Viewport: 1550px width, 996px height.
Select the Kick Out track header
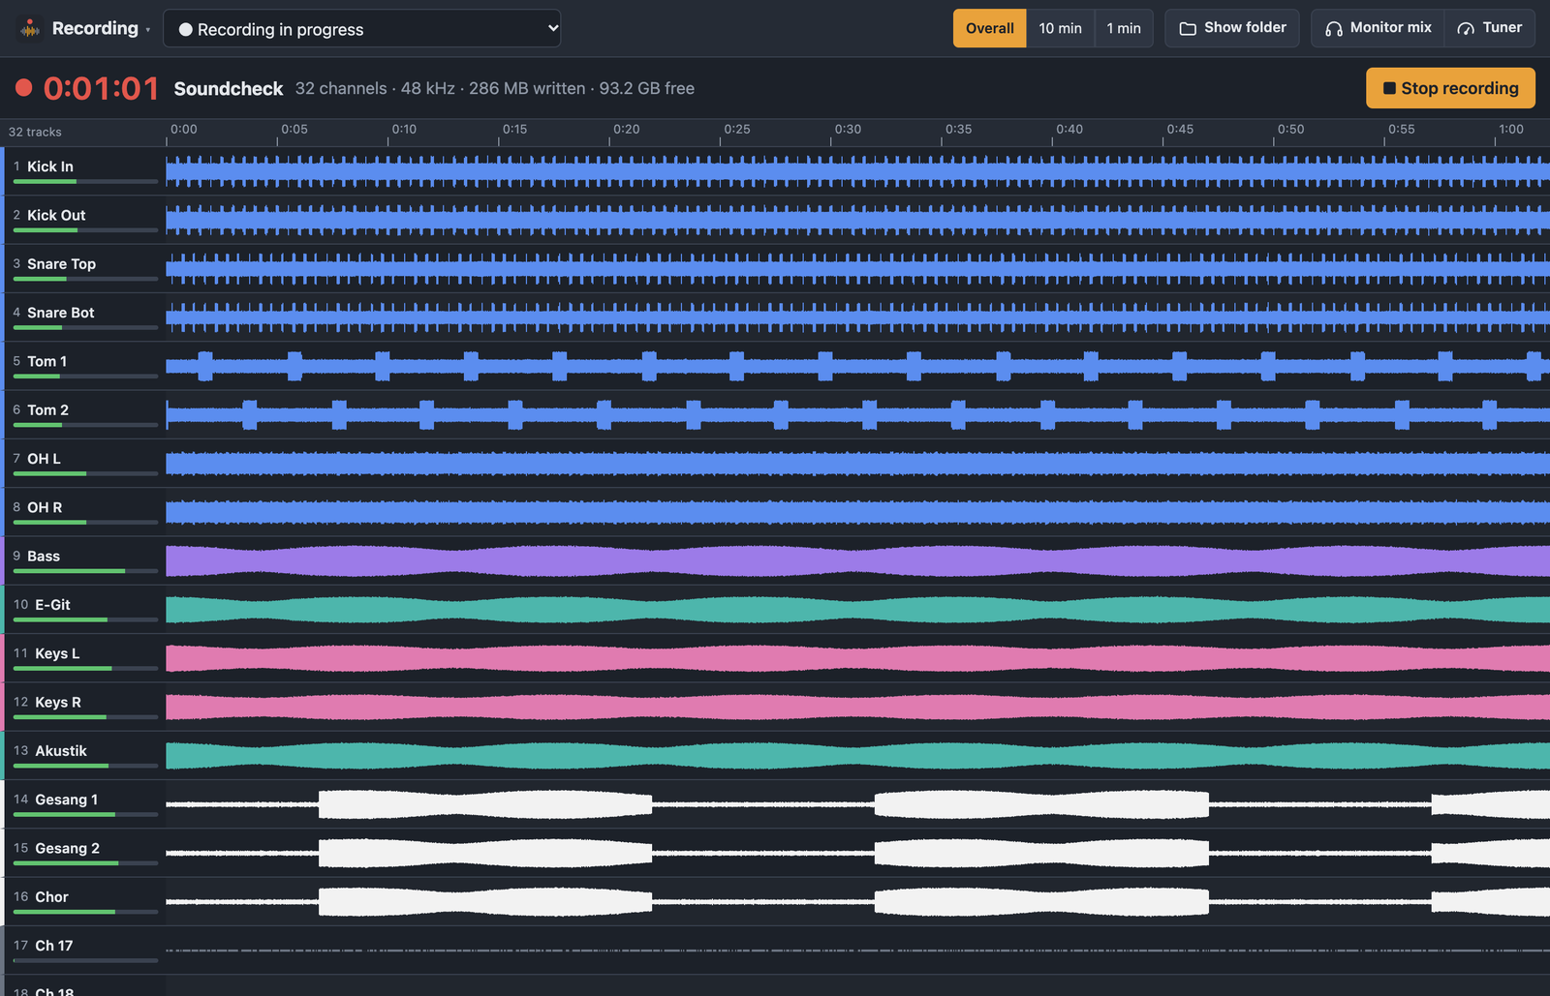[83, 220]
